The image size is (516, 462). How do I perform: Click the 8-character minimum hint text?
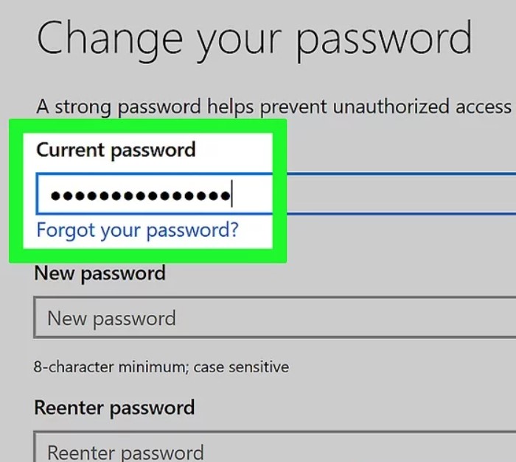(161, 367)
